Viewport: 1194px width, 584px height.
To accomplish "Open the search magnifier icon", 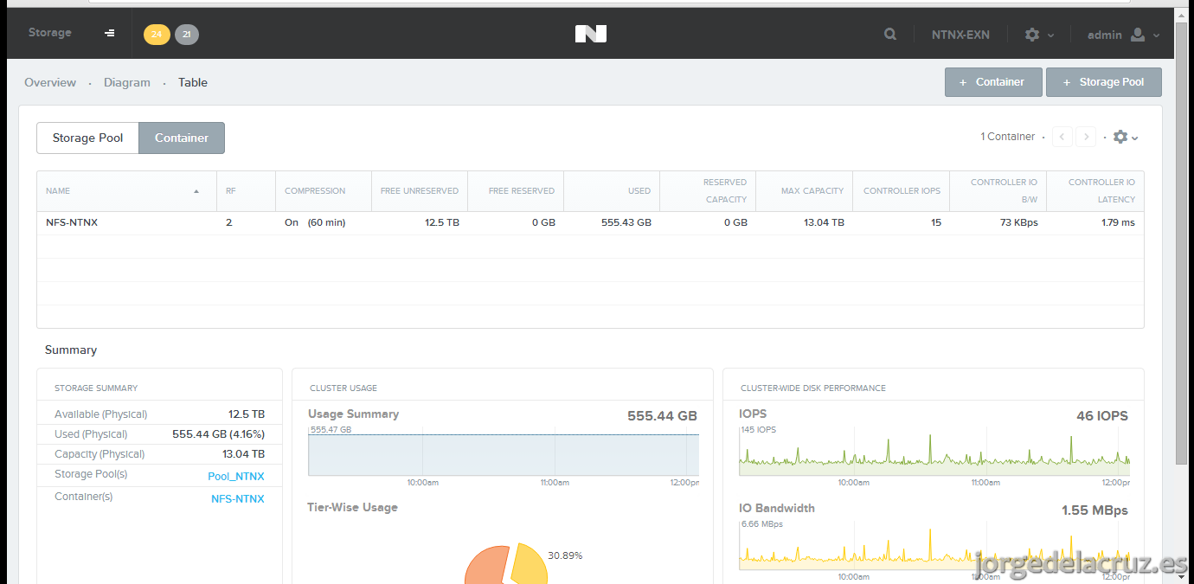I will point(890,35).
